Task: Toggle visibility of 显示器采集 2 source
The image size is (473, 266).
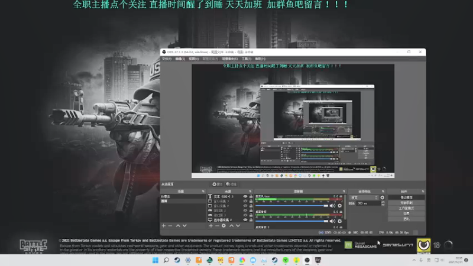Action: click(x=245, y=220)
